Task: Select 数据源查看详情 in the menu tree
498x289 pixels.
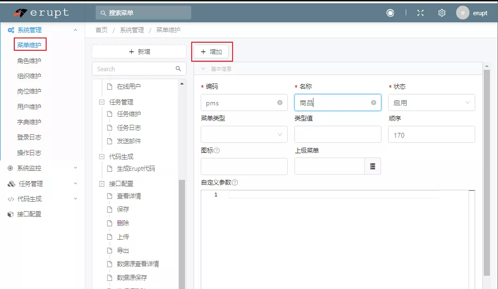Action: [138, 264]
